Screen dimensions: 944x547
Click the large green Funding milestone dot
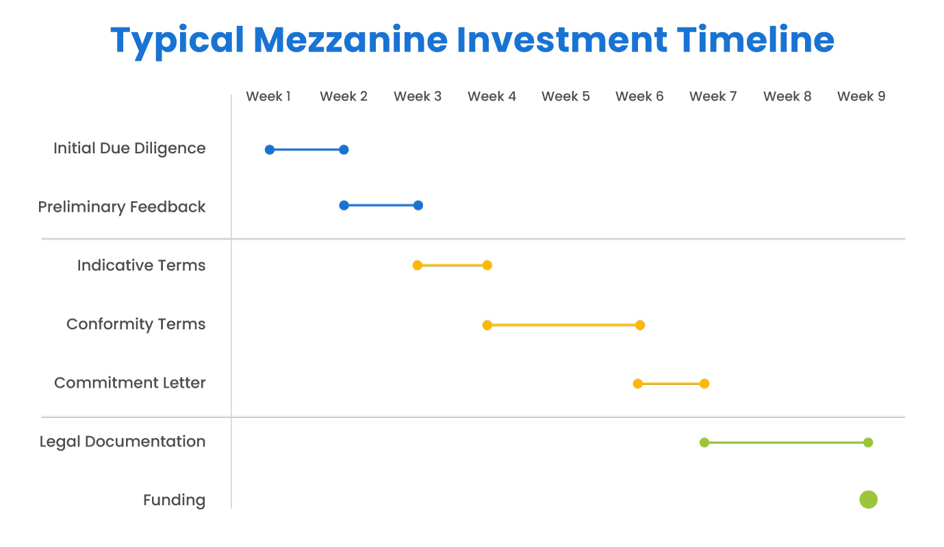tap(868, 500)
